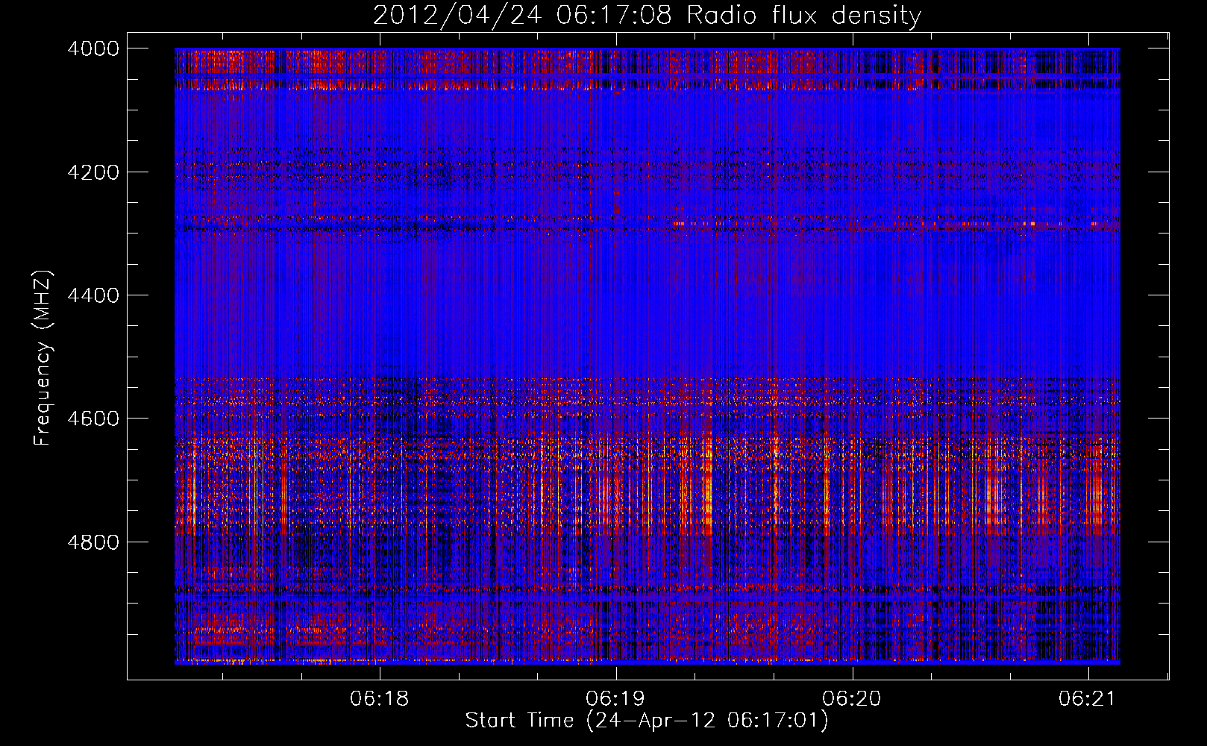Click the 'Frequency (MHZ)' axis title
This screenshot has width=1207, height=746.
coord(43,358)
